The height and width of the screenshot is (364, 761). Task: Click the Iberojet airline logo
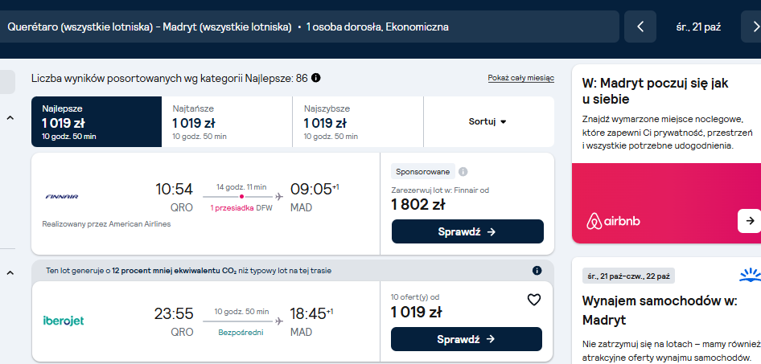click(x=64, y=321)
